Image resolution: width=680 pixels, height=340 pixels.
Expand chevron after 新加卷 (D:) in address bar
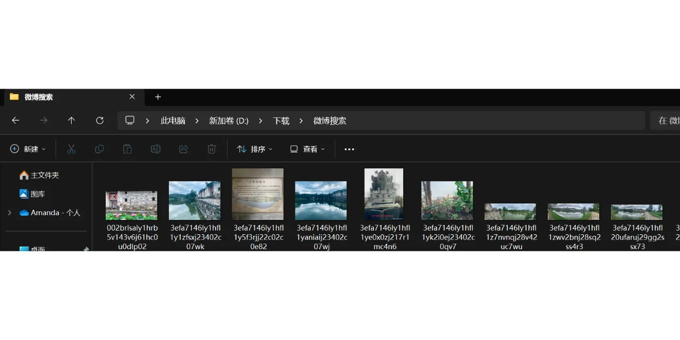260,121
